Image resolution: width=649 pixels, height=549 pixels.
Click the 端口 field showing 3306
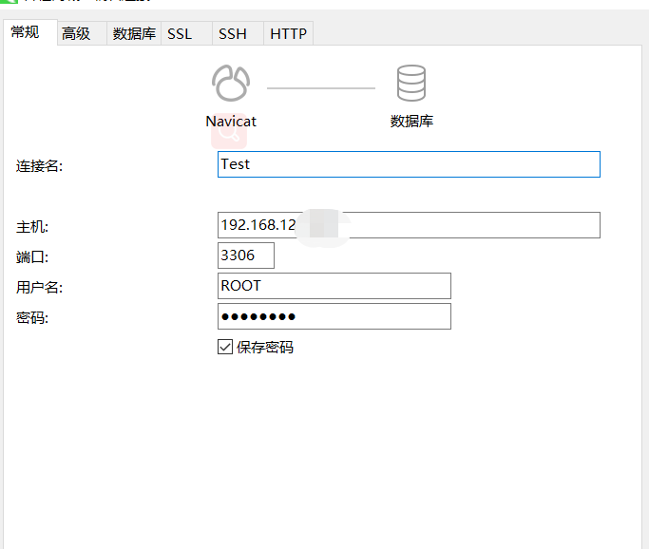pos(245,256)
